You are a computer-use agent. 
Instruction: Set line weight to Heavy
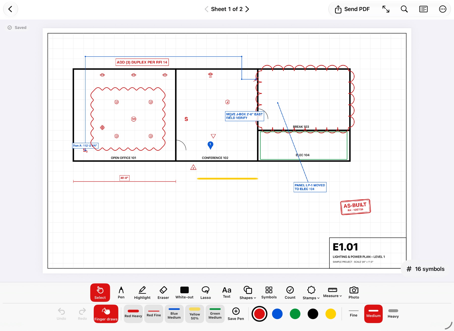tap(393, 314)
